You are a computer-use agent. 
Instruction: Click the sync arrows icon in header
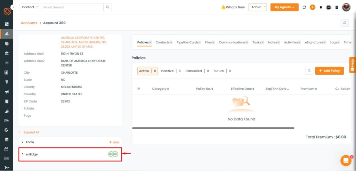pyautogui.click(x=304, y=7)
